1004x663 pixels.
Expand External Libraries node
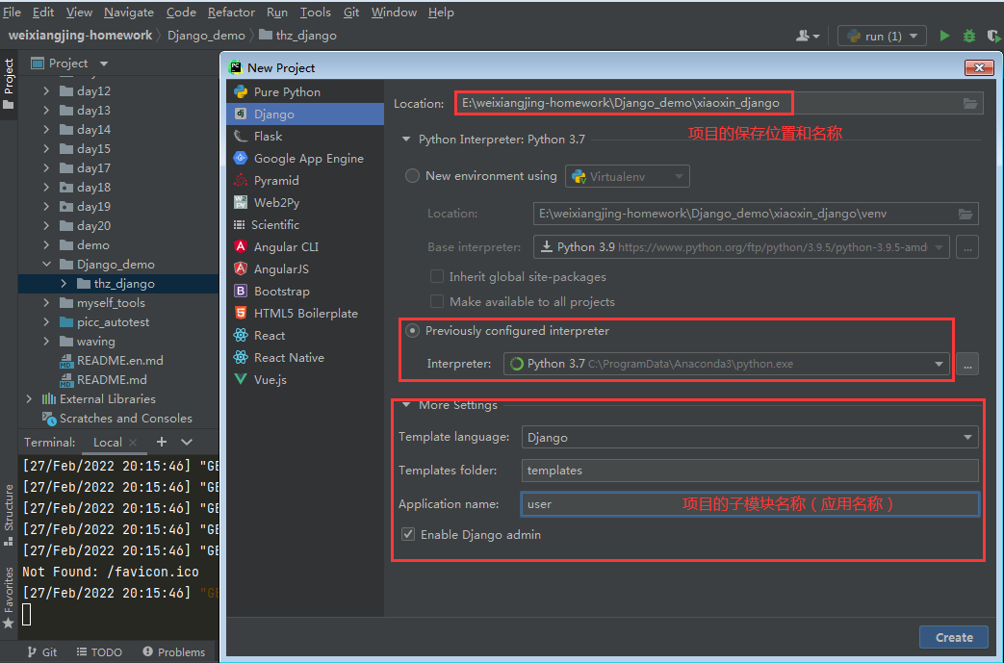[x=29, y=398]
